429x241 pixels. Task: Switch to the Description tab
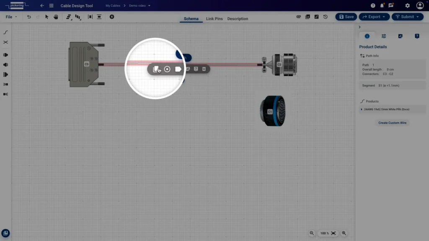point(238,18)
